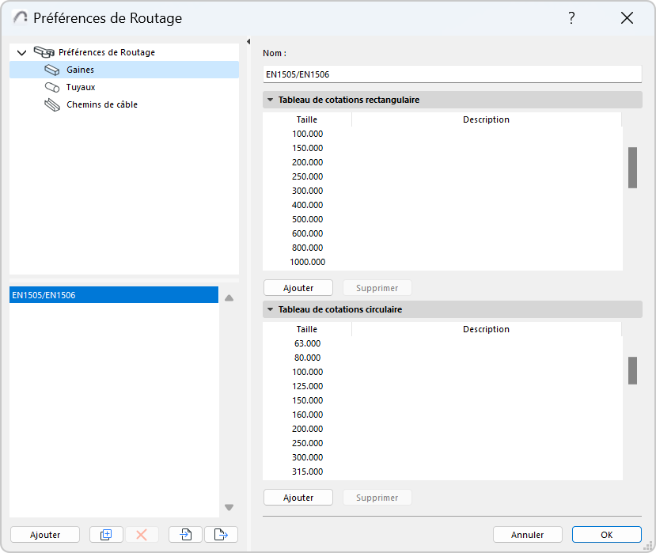Click Ajouter below the circular table
Viewport: 656px width, 553px height.
(298, 498)
